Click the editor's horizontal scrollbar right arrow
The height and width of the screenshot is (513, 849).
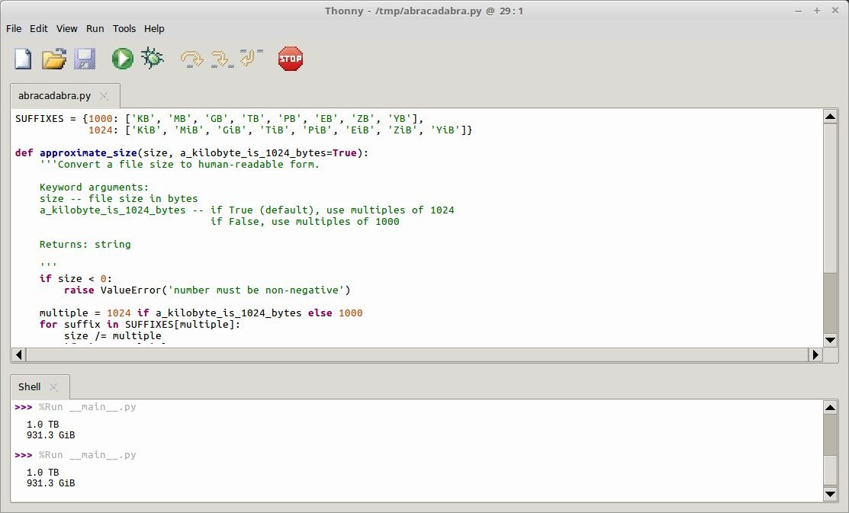click(x=815, y=354)
